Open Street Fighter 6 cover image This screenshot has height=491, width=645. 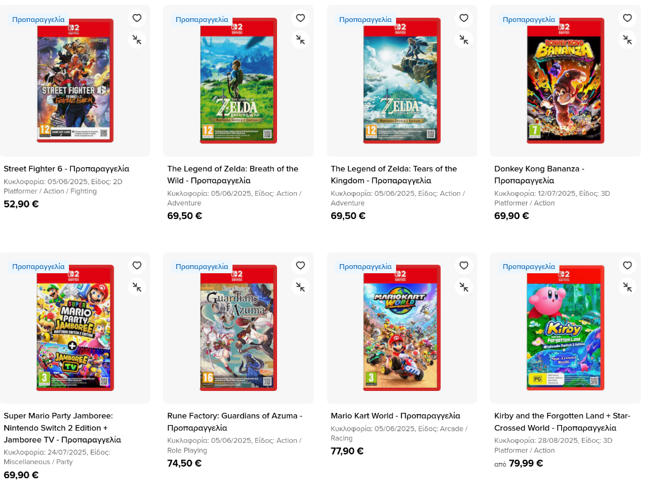[x=75, y=81]
